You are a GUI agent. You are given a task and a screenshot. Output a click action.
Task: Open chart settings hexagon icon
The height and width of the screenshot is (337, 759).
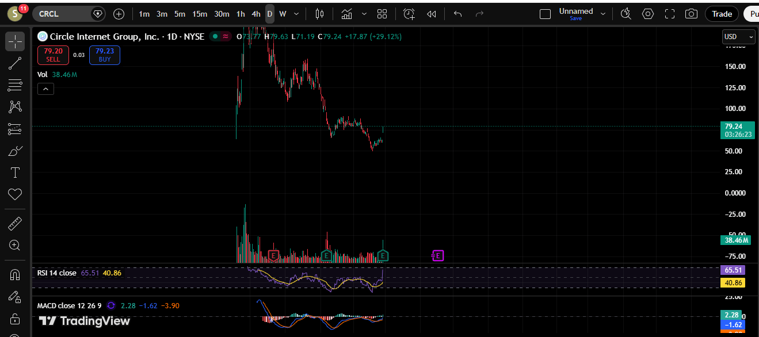click(x=648, y=14)
